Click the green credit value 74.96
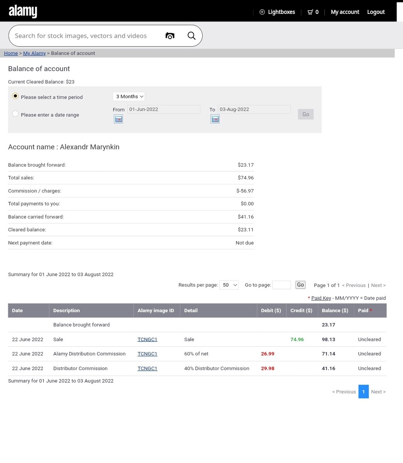The width and height of the screenshot is (403, 463). coord(297,340)
